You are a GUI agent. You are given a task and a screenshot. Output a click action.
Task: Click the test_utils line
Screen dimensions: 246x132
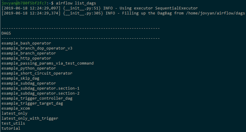13,123
